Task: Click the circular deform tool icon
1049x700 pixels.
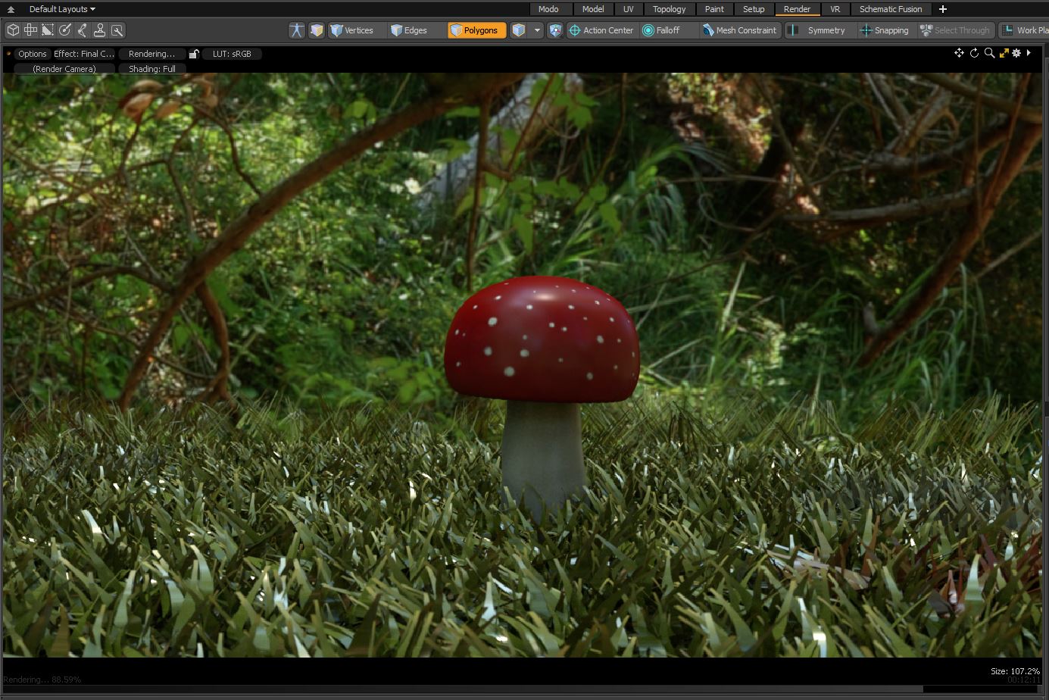Action: [x=65, y=30]
